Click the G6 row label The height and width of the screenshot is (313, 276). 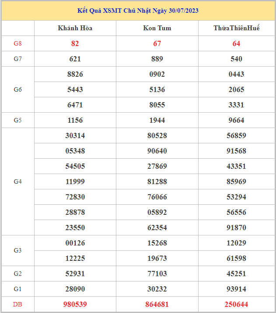pyautogui.click(x=17, y=89)
